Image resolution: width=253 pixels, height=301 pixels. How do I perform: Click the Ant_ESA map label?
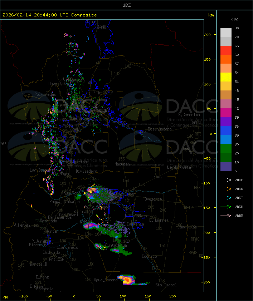pos(57,259)
